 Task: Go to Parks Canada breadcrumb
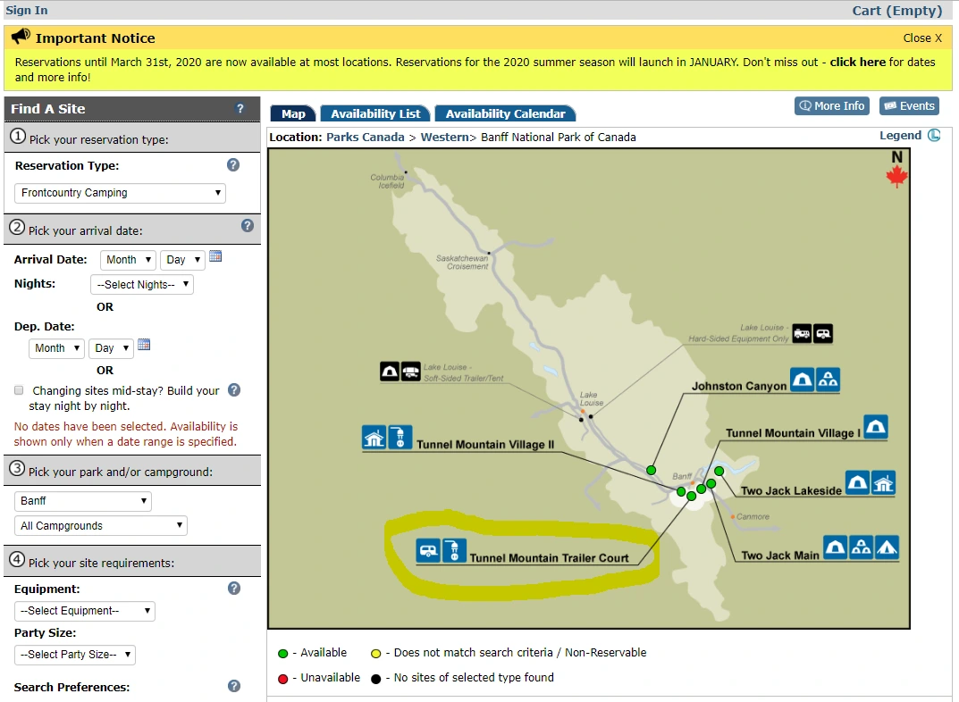366,137
